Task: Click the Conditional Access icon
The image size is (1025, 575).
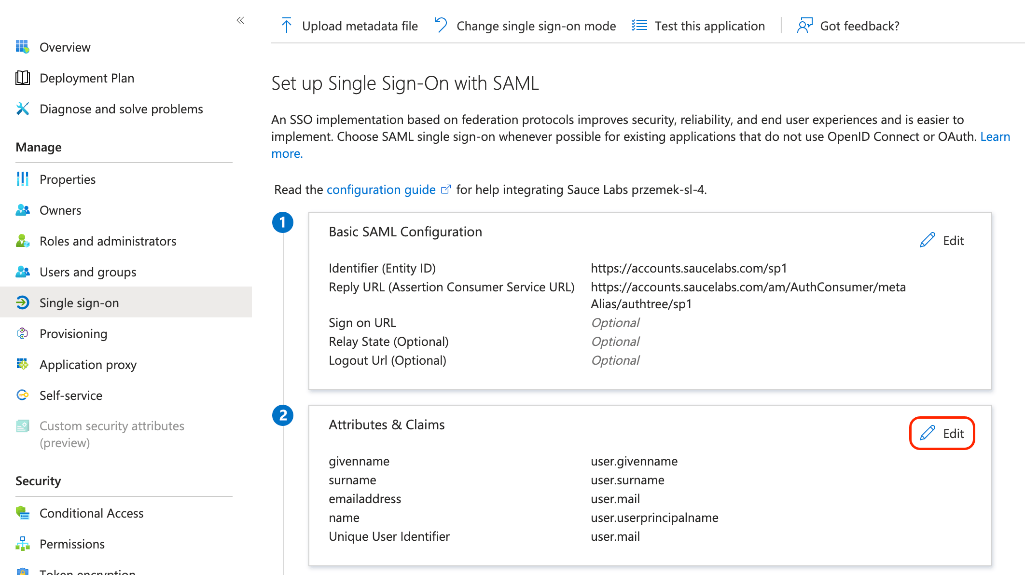Action: 22,513
